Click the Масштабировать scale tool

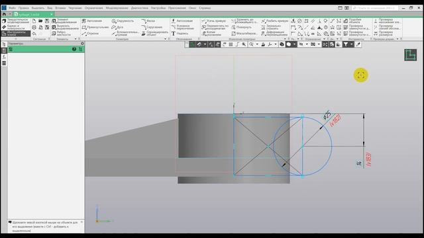coord(244,34)
